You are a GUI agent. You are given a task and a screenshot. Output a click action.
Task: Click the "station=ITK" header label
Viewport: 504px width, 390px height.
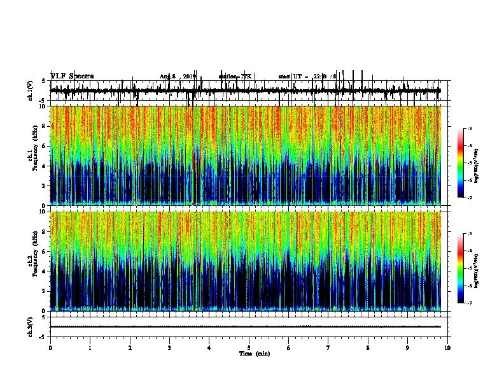click(235, 76)
